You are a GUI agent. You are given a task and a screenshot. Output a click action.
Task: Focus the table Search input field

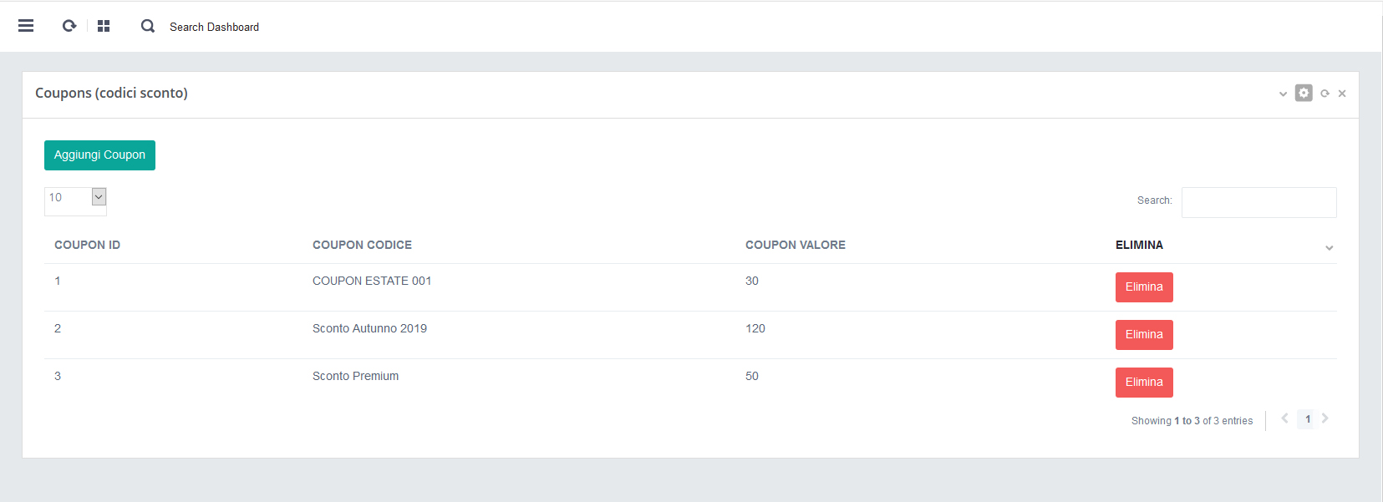pos(1258,202)
